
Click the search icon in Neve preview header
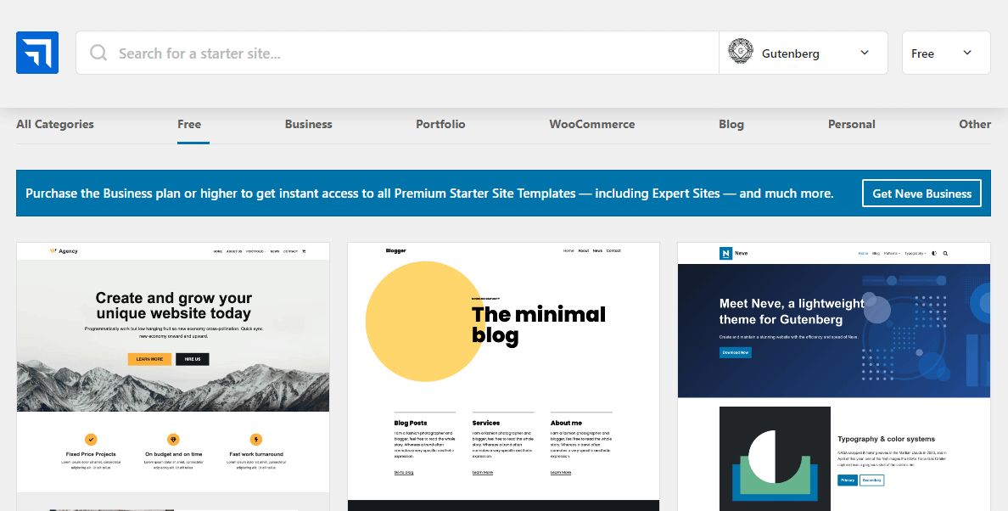pyautogui.click(x=946, y=253)
